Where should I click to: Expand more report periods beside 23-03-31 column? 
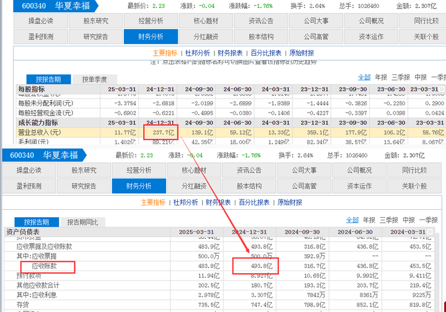pyautogui.click(x=441, y=89)
